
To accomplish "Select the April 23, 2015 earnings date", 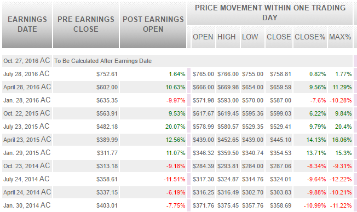I will tap(27, 140).
